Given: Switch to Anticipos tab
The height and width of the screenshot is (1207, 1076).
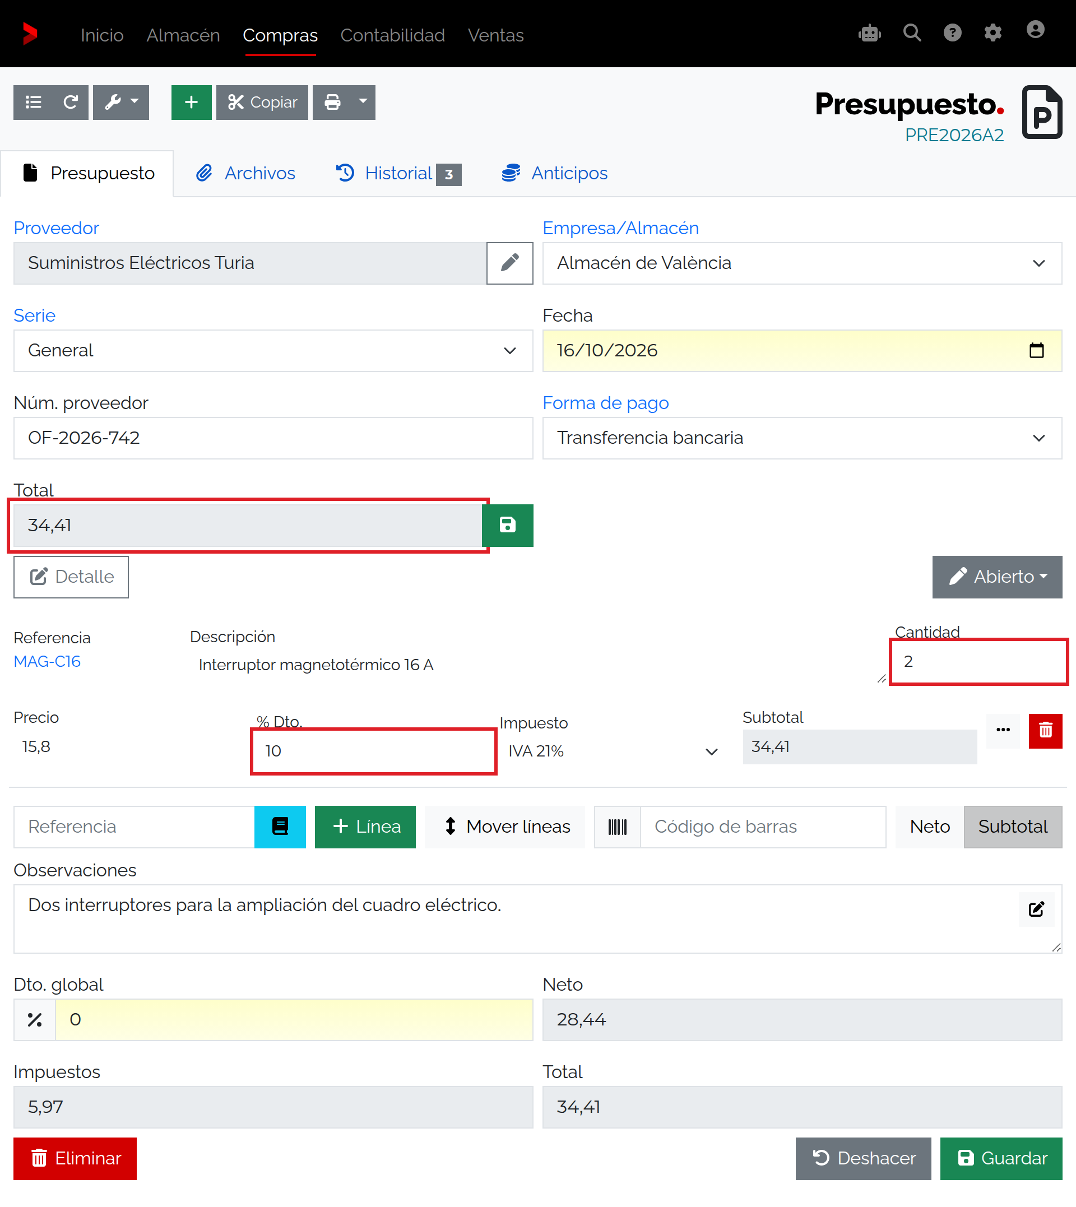Looking at the screenshot, I should pyautogui.click(x=555, y=173).
